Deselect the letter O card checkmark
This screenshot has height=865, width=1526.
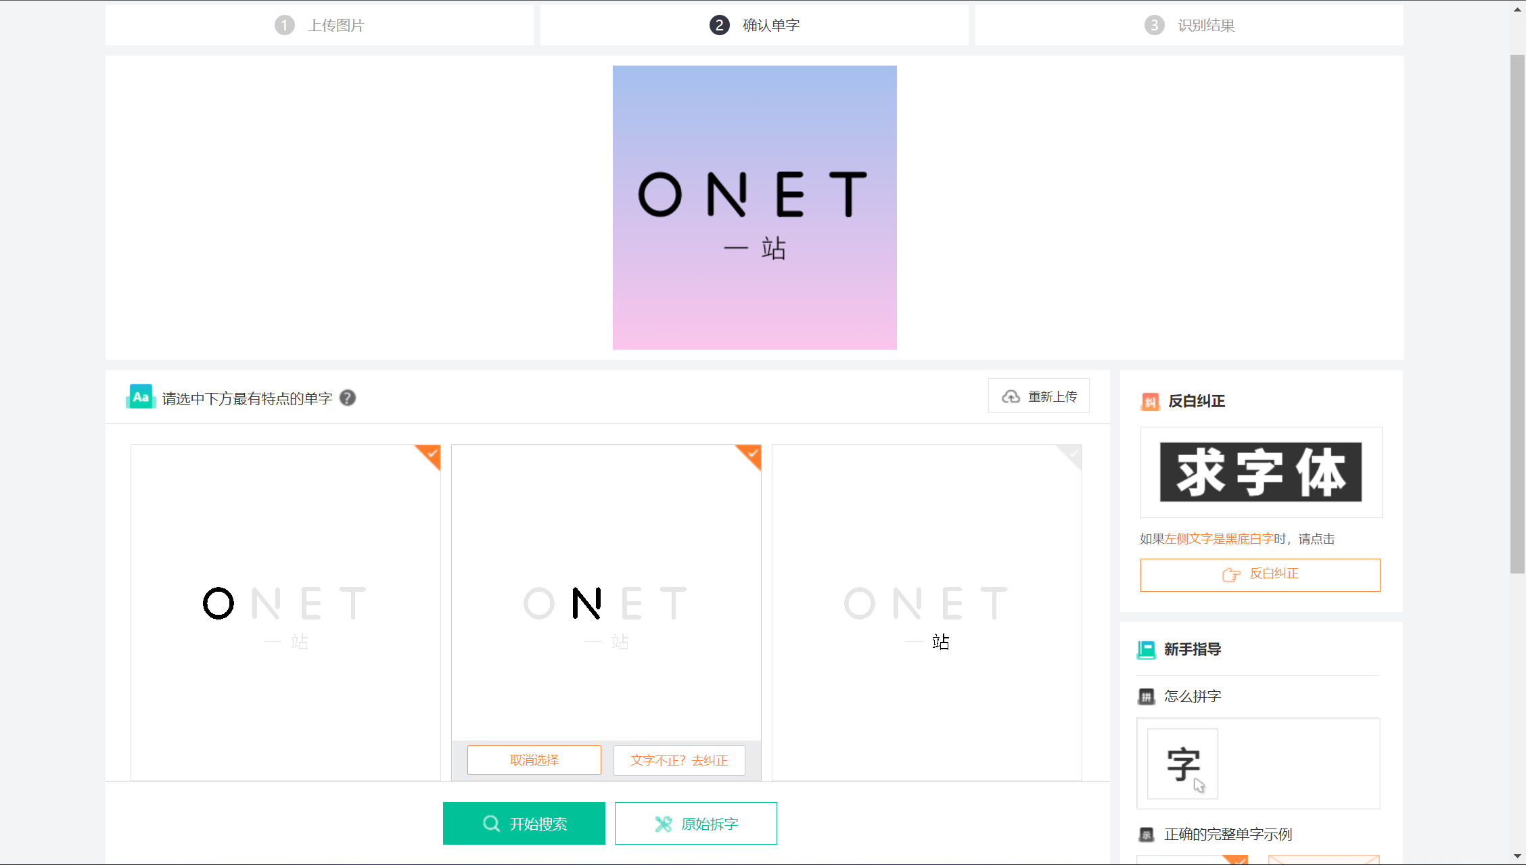click(x=430, y=455)
